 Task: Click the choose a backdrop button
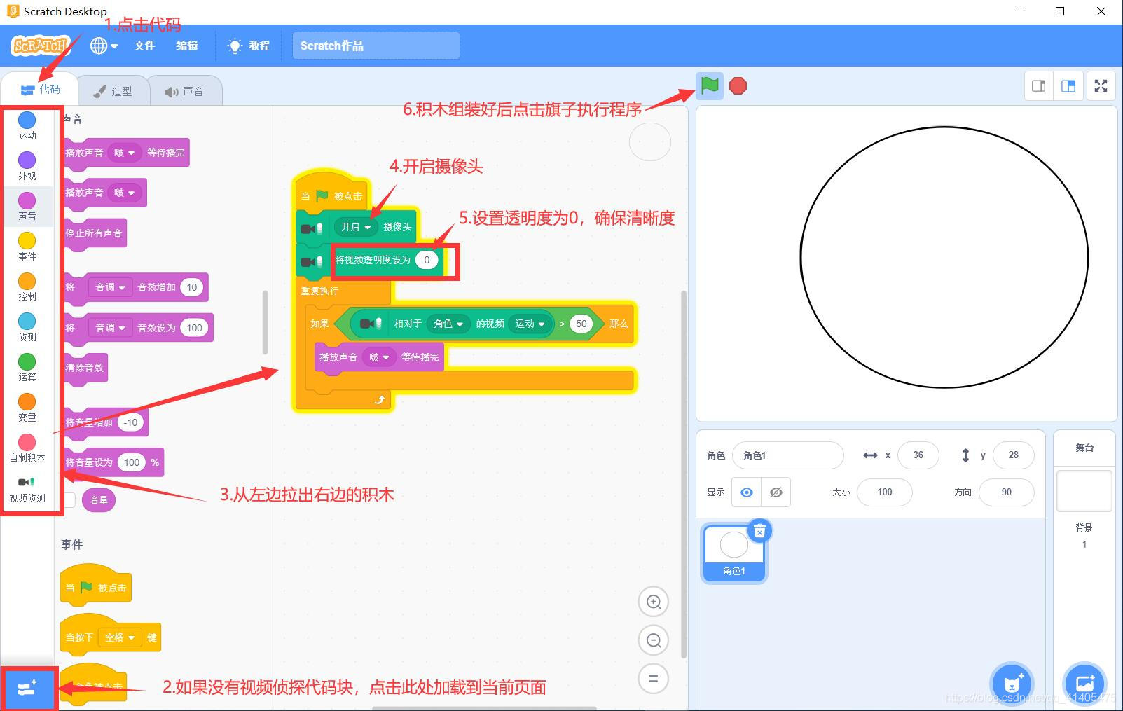tap(1084, 684)
